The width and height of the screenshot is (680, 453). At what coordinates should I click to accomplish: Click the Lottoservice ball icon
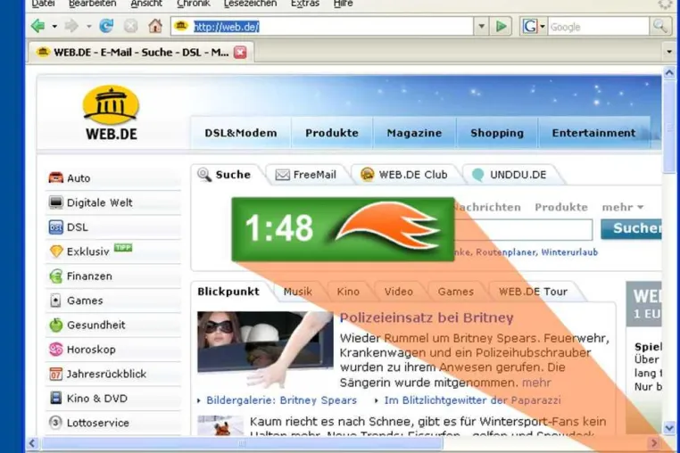pyautogui.click(x=55, y=422)
